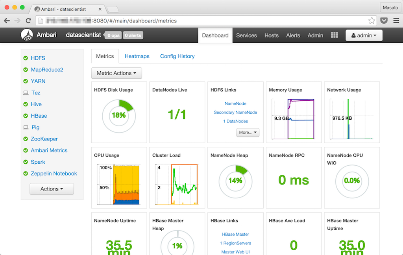Go to the Hosts page
Screen dimensions: 403x255
tap(272, 35)
